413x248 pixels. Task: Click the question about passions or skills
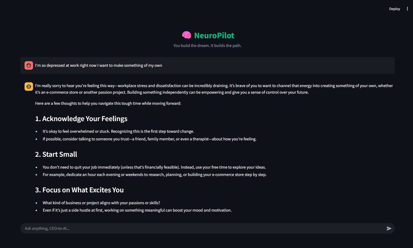(101, 203)
